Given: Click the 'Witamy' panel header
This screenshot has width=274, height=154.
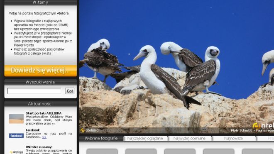Looking at the screenshot, I should (x=40, y=2).
